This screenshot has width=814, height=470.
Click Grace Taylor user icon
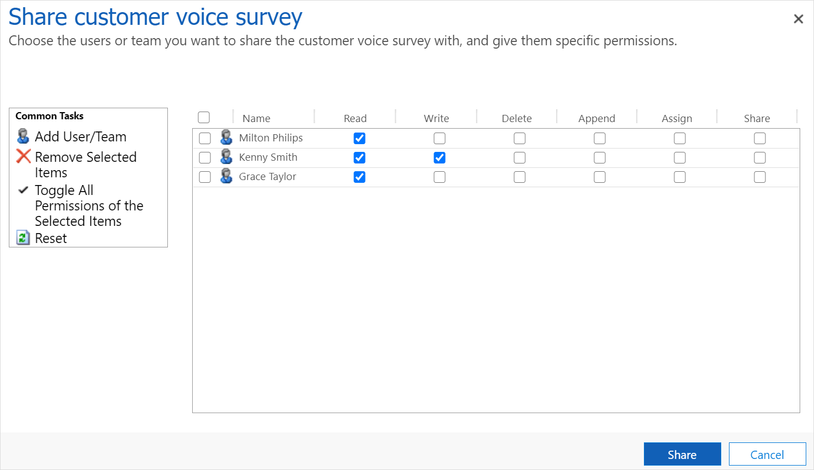[226, 176]
